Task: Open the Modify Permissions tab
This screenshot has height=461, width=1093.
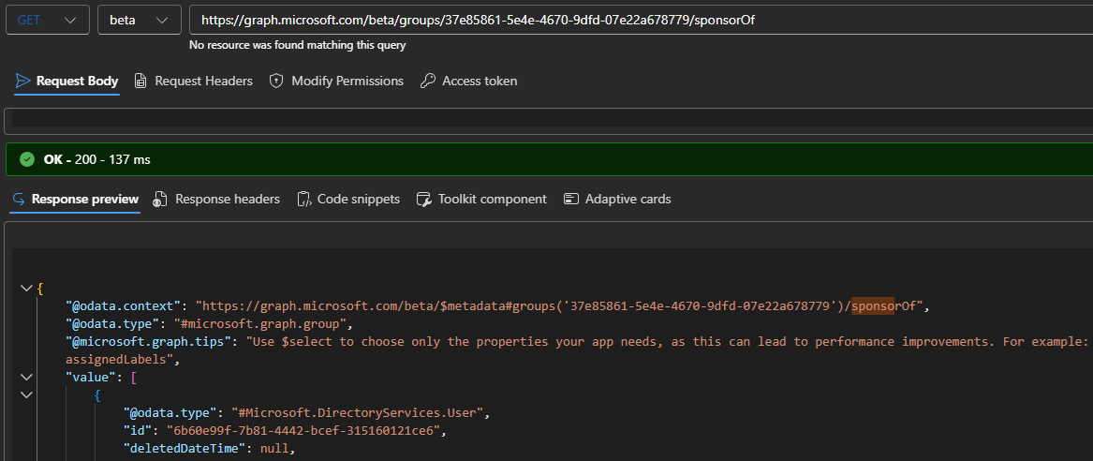Action: point(337,81)
